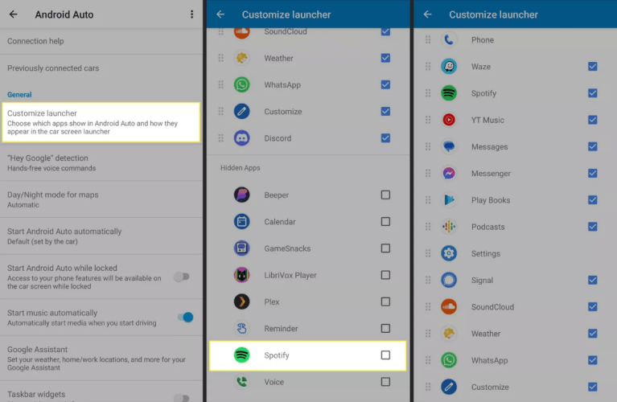Image resolution: width=617 pixels, height=402 pixels.
Task: Open the three-dot overflow menu
Action: click(191, 14)
